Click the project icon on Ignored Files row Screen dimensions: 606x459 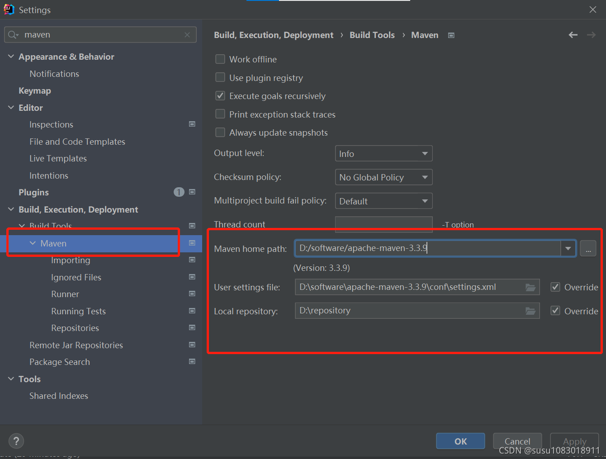[x=192, y=277]
